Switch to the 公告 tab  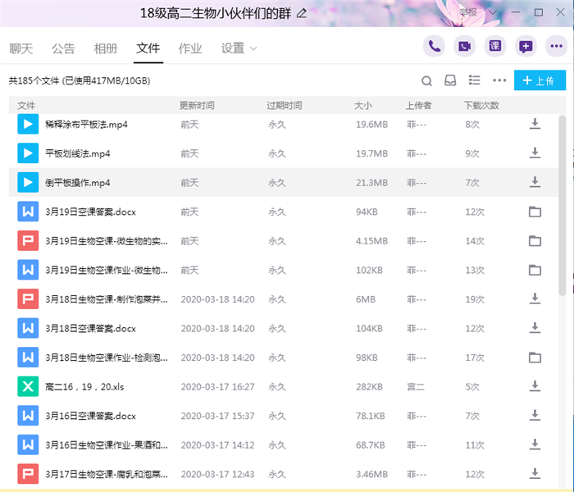(x=63, y=48)
